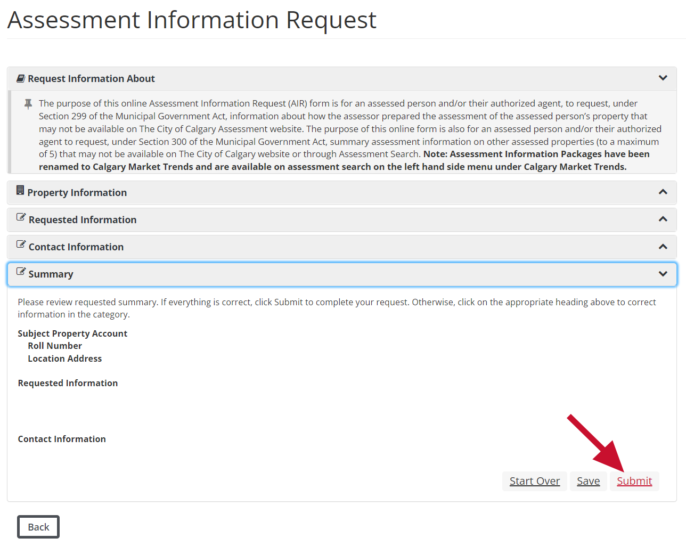
Task: Click the edit icon beside Summary heading
Action: (21, 272)
